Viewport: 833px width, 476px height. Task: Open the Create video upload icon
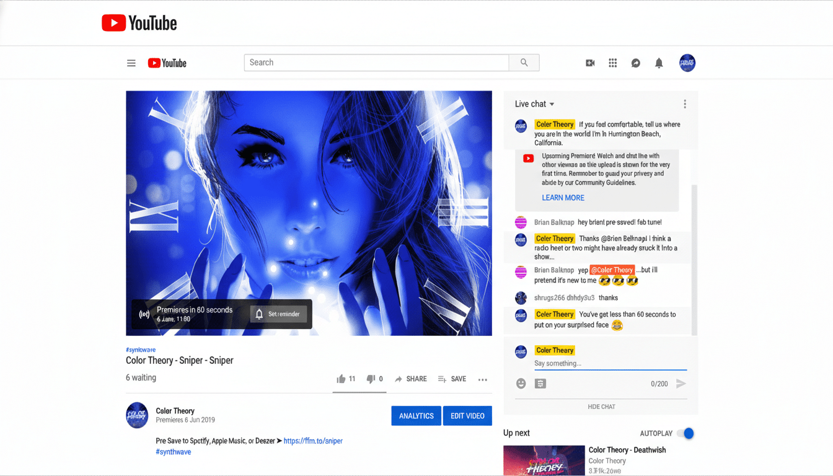589,63
